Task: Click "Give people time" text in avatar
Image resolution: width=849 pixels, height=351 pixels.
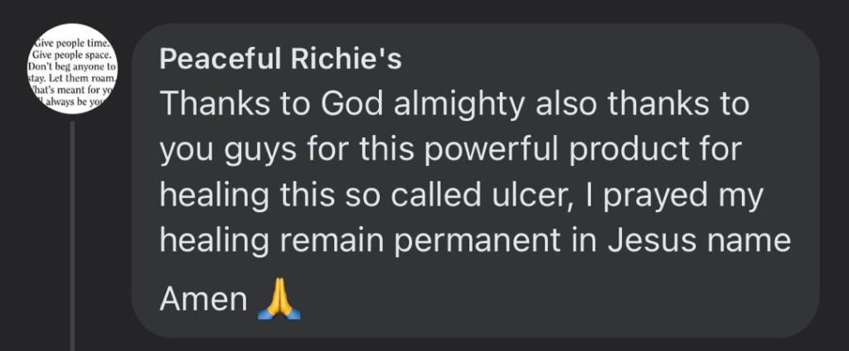Action: tap(73, 41)
